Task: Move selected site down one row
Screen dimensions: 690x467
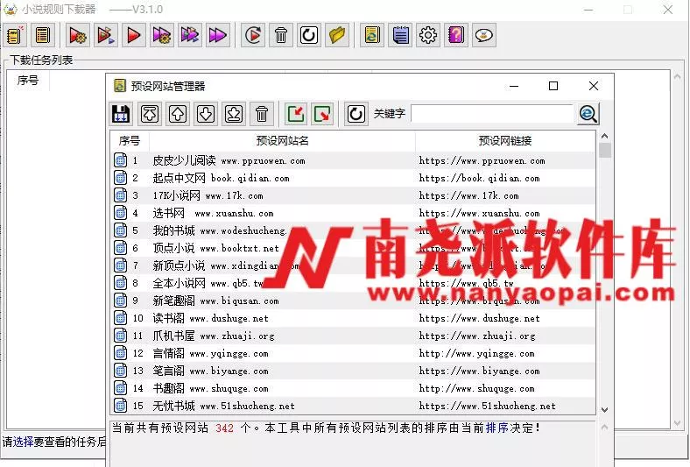Action: pyautogui.click(x=206, y=114)
